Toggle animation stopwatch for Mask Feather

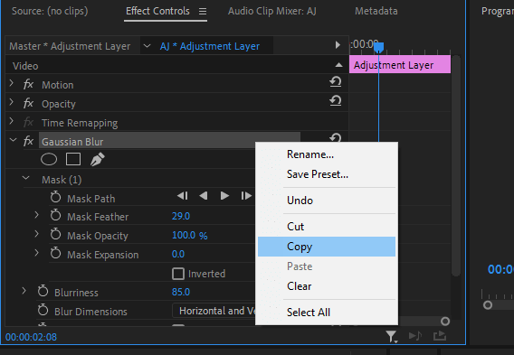56,216
